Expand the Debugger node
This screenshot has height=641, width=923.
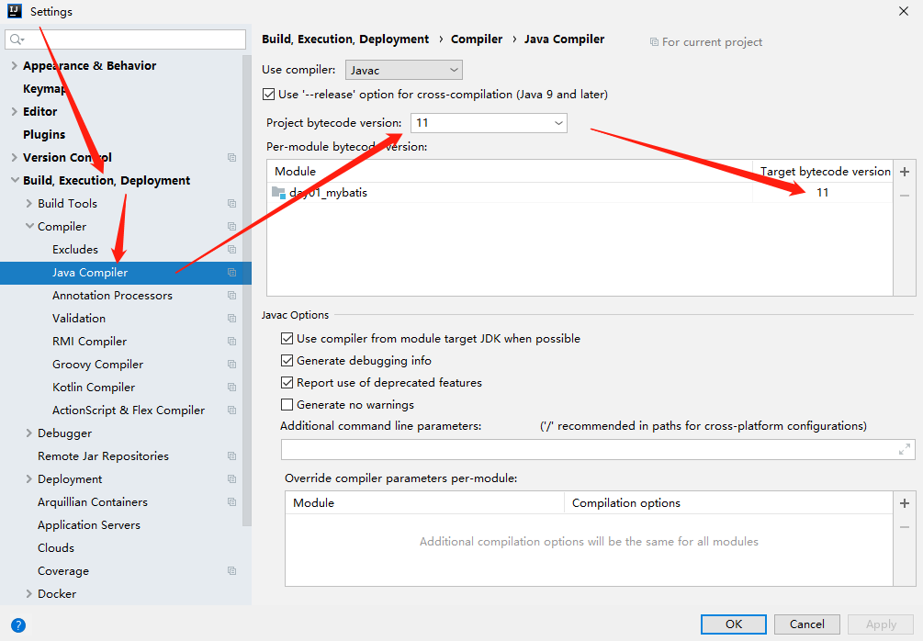click(28, 433)
